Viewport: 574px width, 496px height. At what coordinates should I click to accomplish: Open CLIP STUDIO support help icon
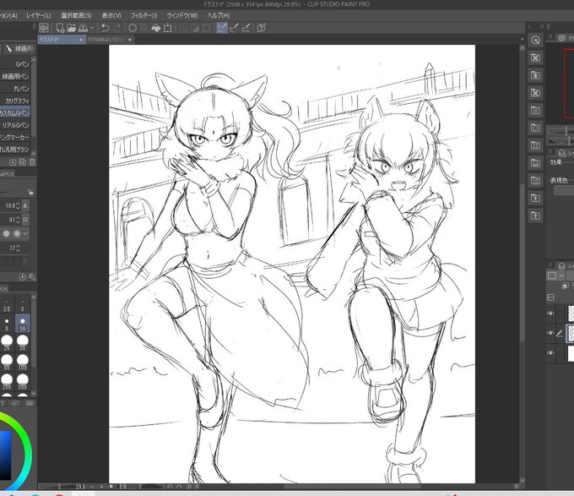[261, 28]
